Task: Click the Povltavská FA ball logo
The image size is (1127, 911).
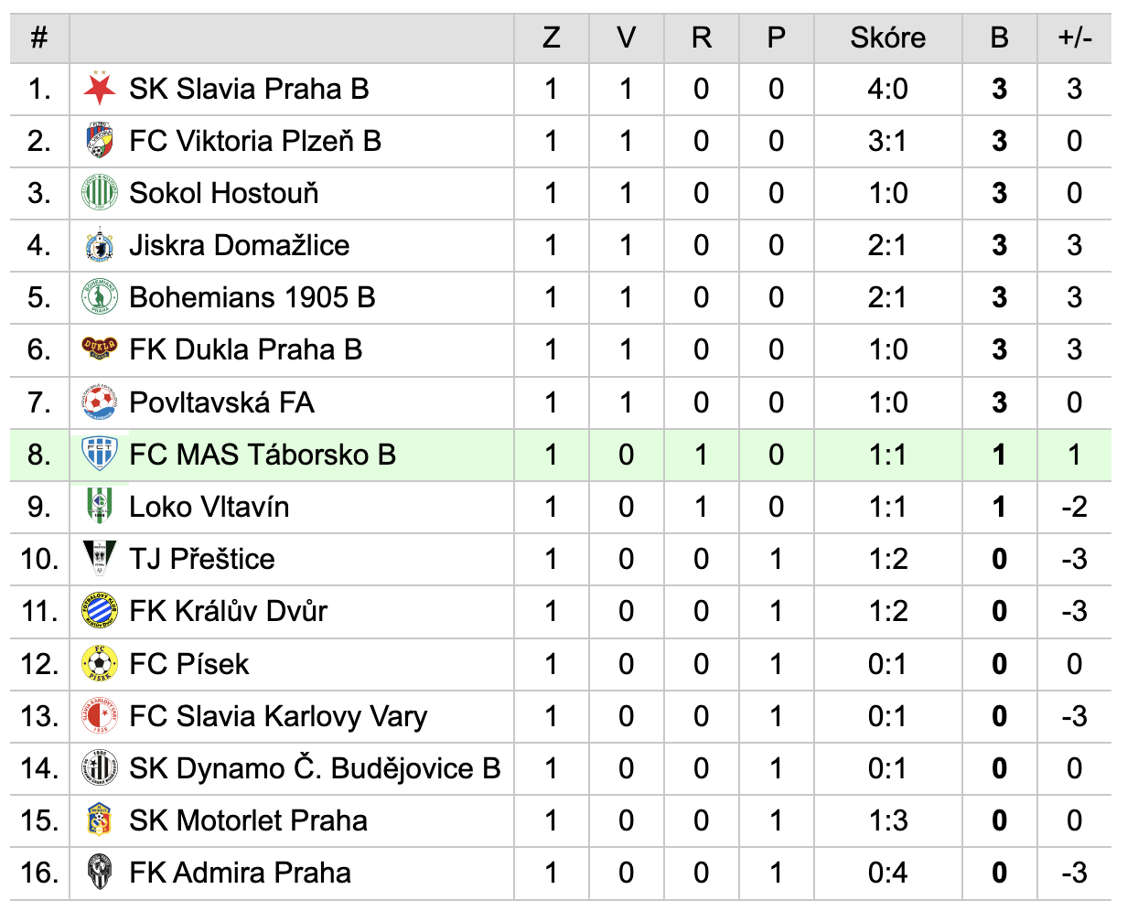Action: [100, 402]
